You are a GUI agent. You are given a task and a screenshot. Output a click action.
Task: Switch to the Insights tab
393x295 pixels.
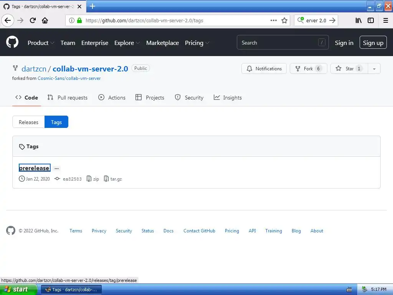(228, 98)
